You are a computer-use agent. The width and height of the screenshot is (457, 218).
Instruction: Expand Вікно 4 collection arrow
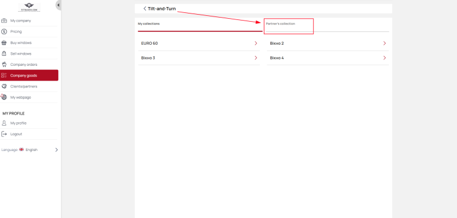tap(385, 58)
